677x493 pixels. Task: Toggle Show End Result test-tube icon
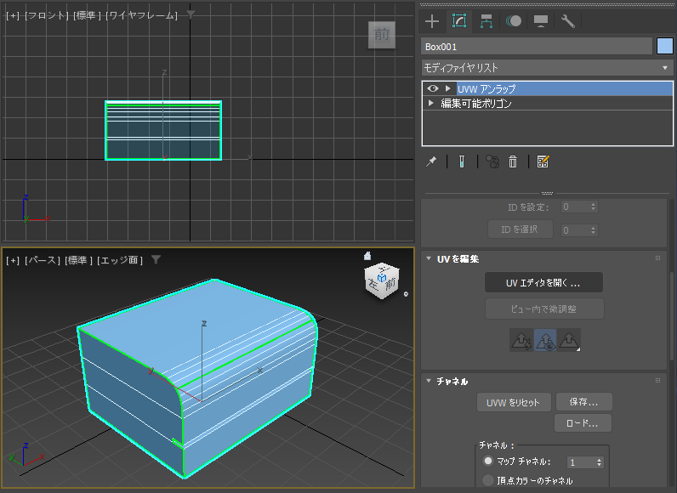462,161
